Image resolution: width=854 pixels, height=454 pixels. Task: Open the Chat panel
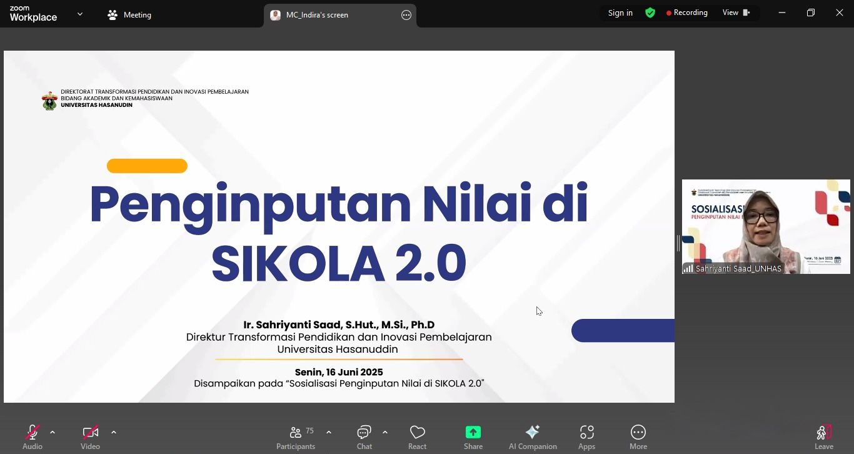(364, 436)
